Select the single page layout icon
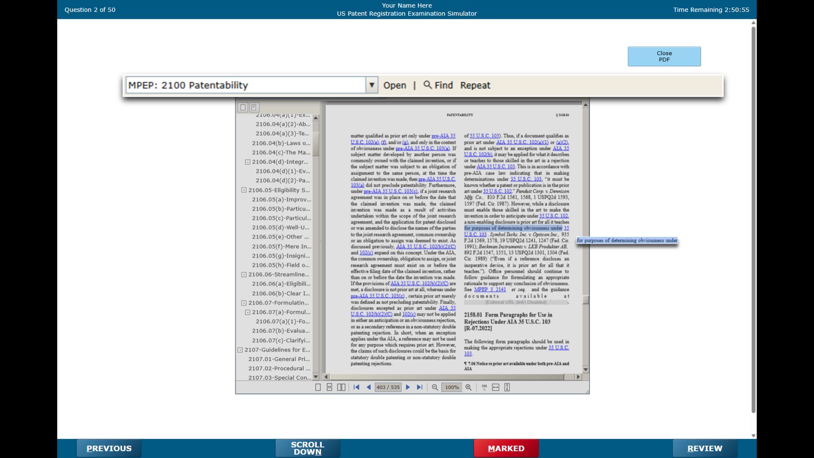 point(318,387)
